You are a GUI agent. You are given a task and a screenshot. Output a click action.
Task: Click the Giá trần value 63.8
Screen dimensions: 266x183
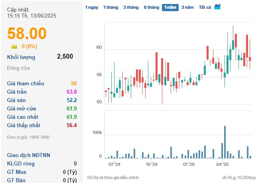71,92
